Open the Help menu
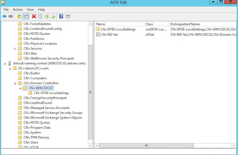The height and width of the screenshot is (155, 238). pyautogui.click(x=41, y=10)
